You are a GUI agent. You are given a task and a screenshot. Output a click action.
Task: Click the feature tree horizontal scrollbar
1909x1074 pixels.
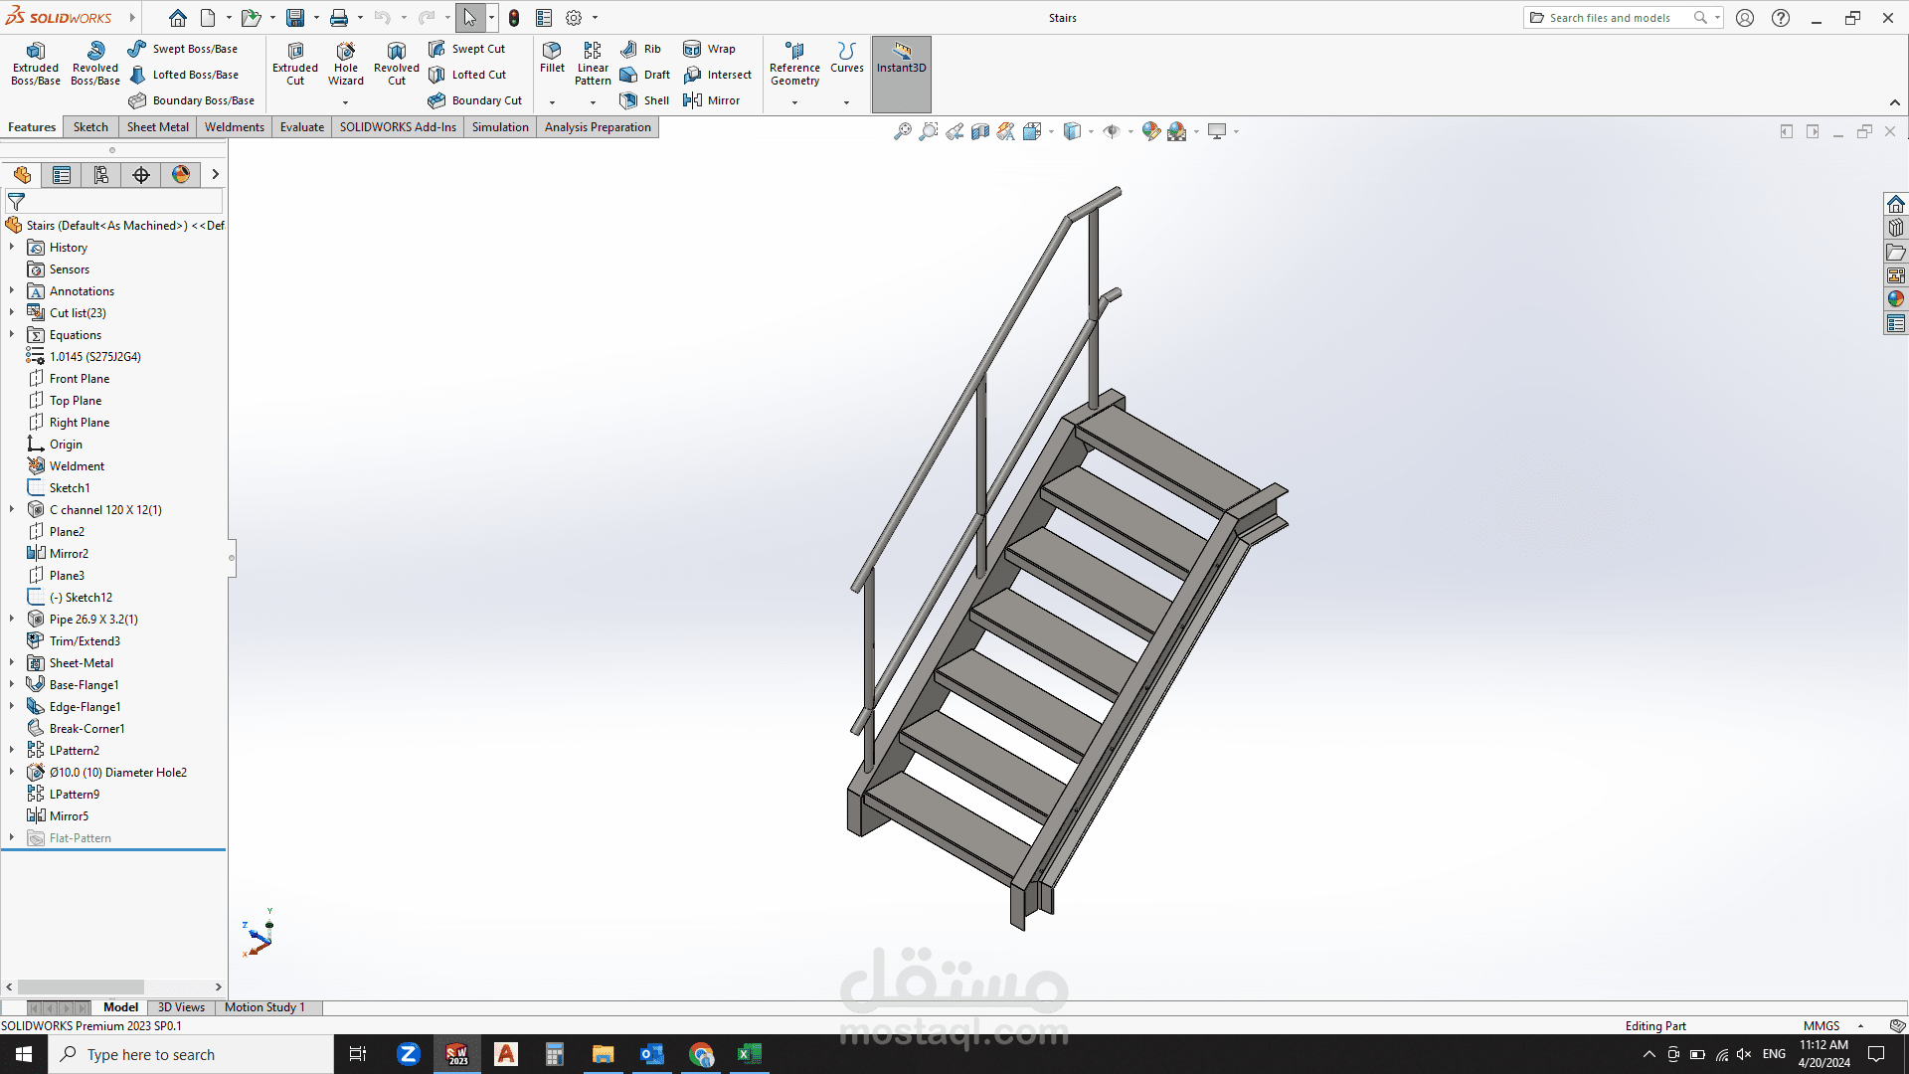coord(82,987)
